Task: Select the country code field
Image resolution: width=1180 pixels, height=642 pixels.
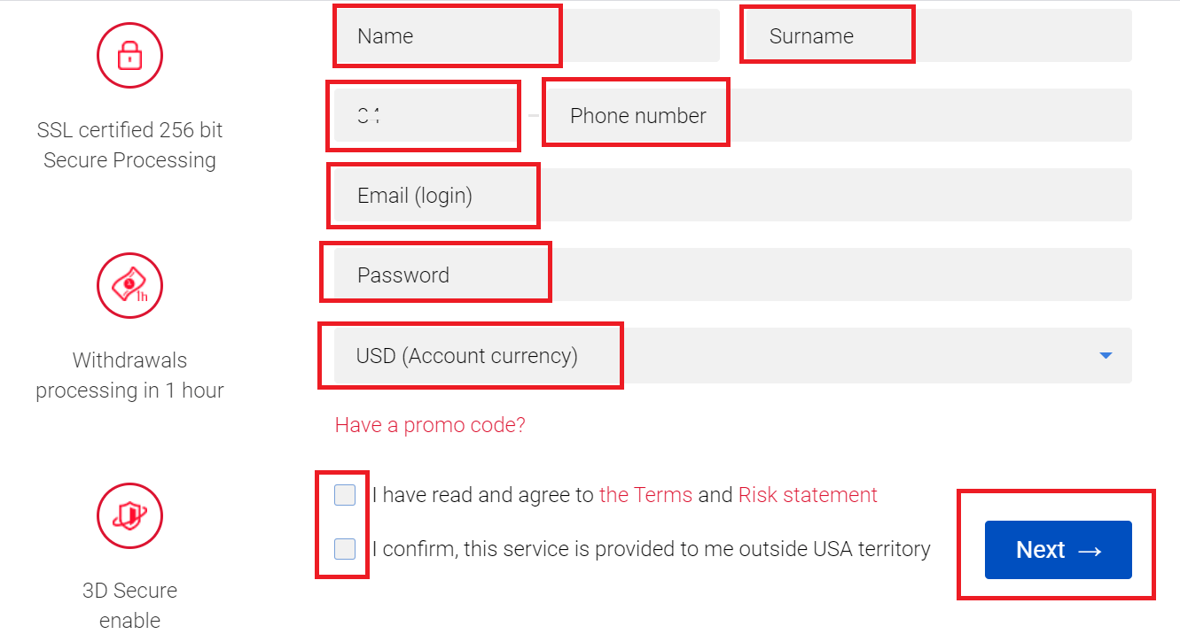Action: point(423,115)
